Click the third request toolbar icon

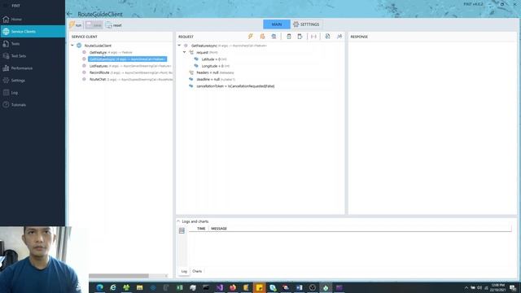pos(274,36)
